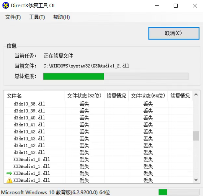Viewport: 203px width, 196px height.
Task: Click the 64位 丢失 status for X3DAudio1_0.dll
Action: click(x=148, y=160)
